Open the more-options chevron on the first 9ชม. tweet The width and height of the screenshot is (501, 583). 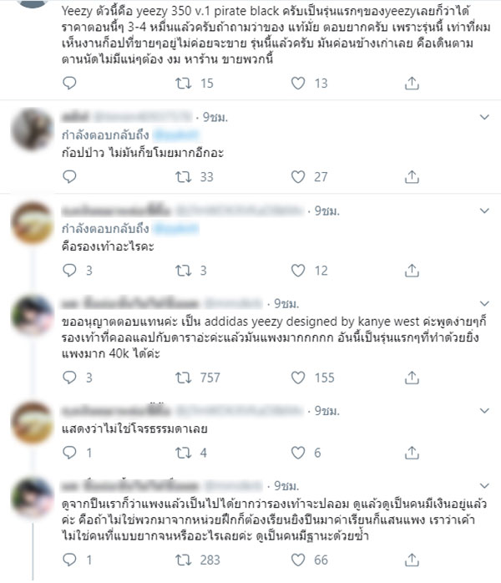pyautogui.click(x=484, y=117)
